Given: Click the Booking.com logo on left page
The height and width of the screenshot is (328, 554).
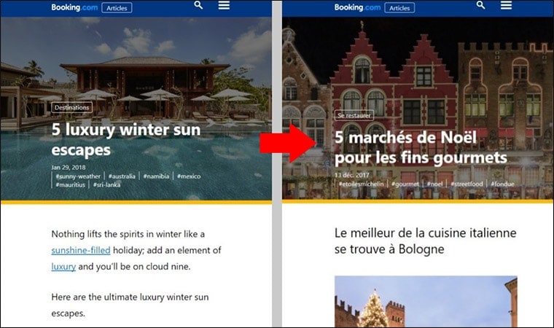Looking at the screenshot, I should point(74,7).
